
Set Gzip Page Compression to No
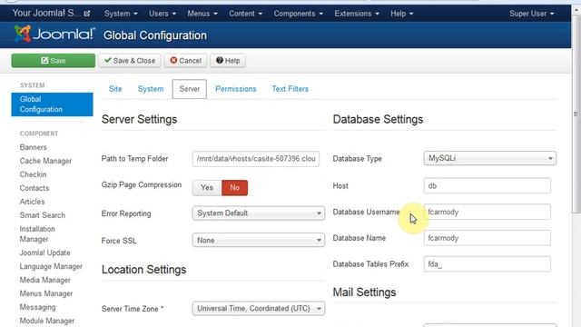[234, 188]
